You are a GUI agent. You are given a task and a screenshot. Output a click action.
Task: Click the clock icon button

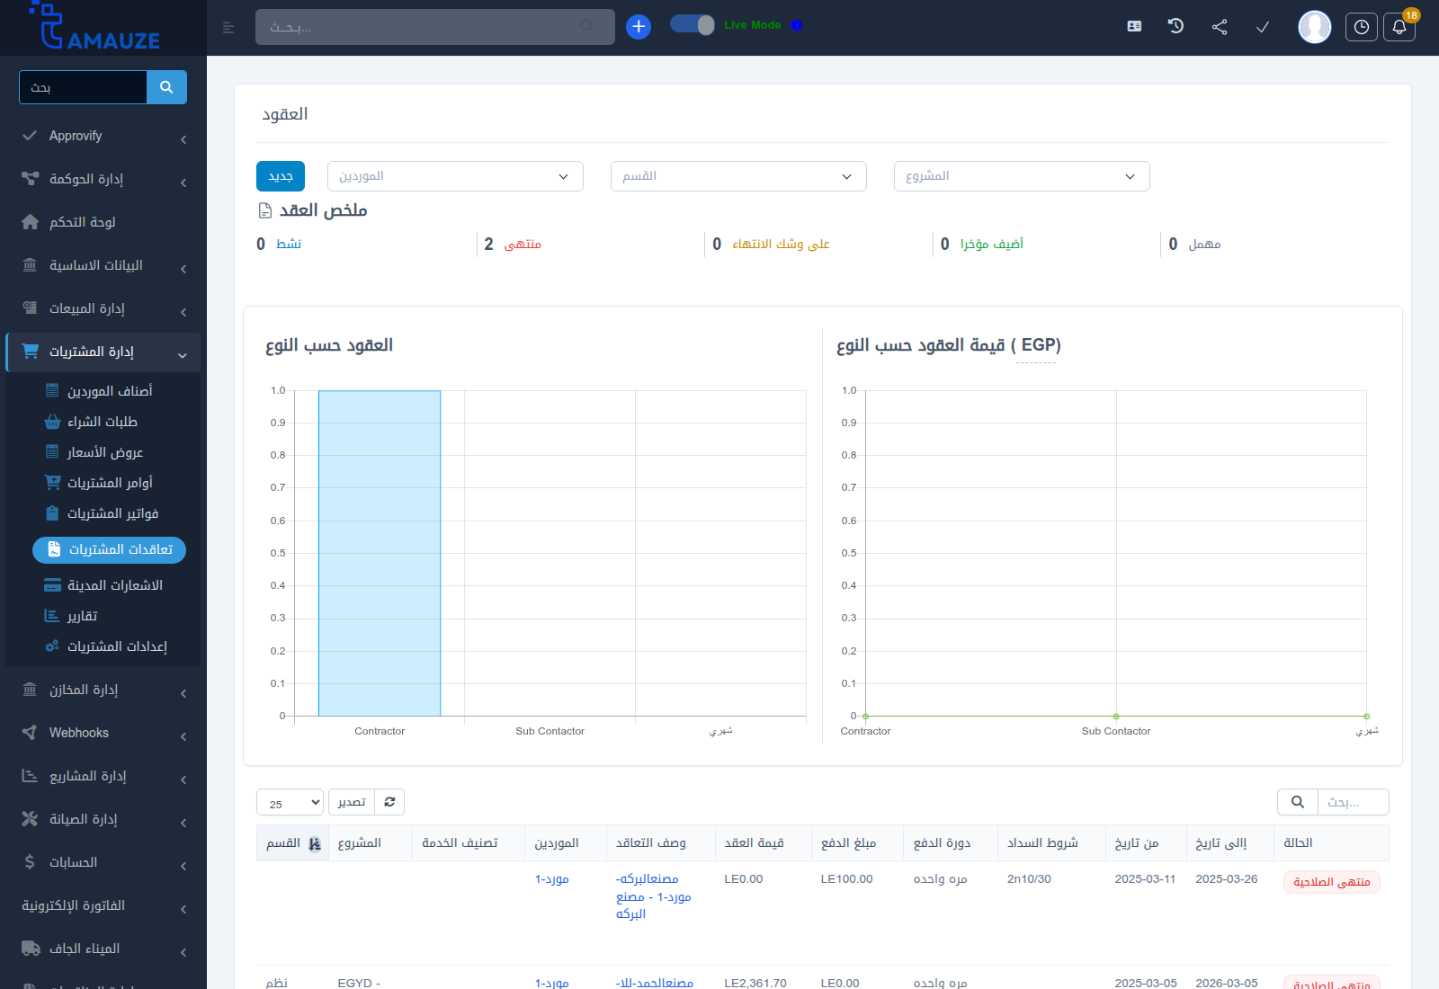pos(1362,27)
